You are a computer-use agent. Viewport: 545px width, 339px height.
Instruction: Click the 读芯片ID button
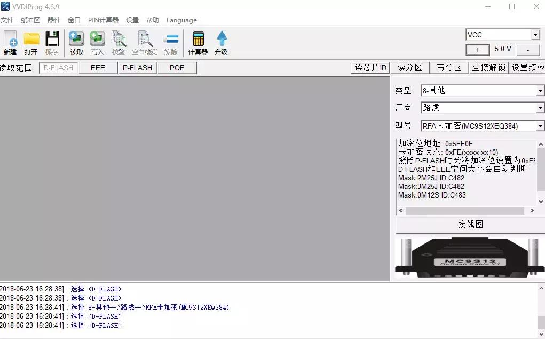coord(370,67)
